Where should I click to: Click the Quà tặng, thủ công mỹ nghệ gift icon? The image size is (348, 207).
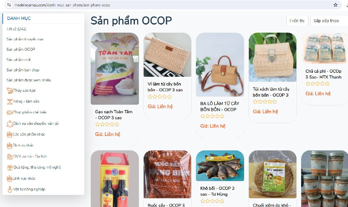click(x=10, y=168)
